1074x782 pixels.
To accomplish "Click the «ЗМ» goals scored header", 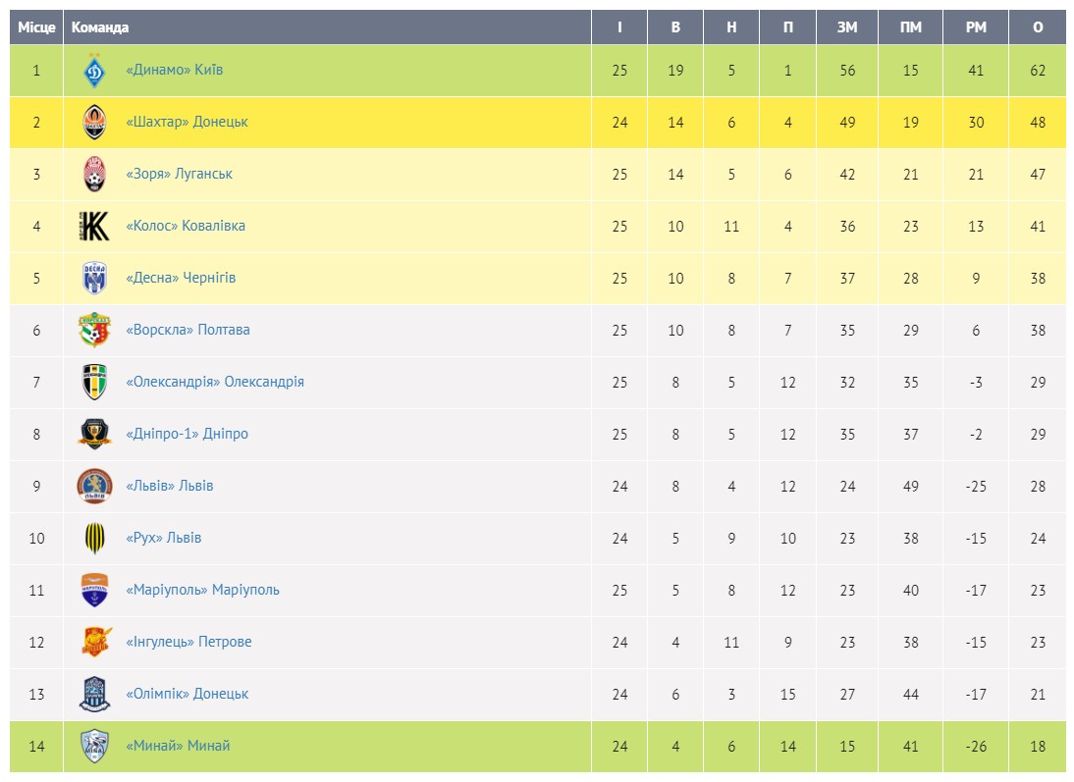I will [847, 27].
